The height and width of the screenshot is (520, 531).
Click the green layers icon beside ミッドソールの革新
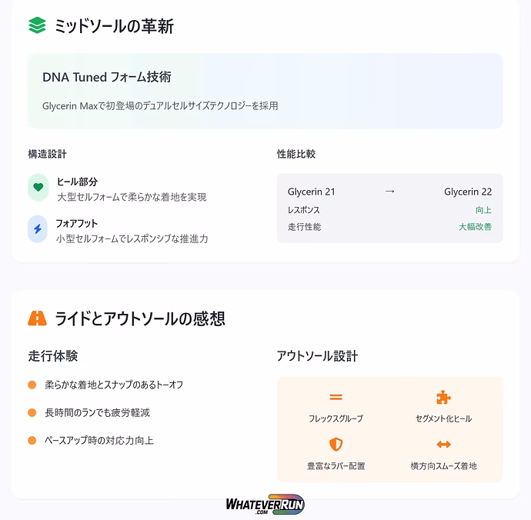[37, 26]
